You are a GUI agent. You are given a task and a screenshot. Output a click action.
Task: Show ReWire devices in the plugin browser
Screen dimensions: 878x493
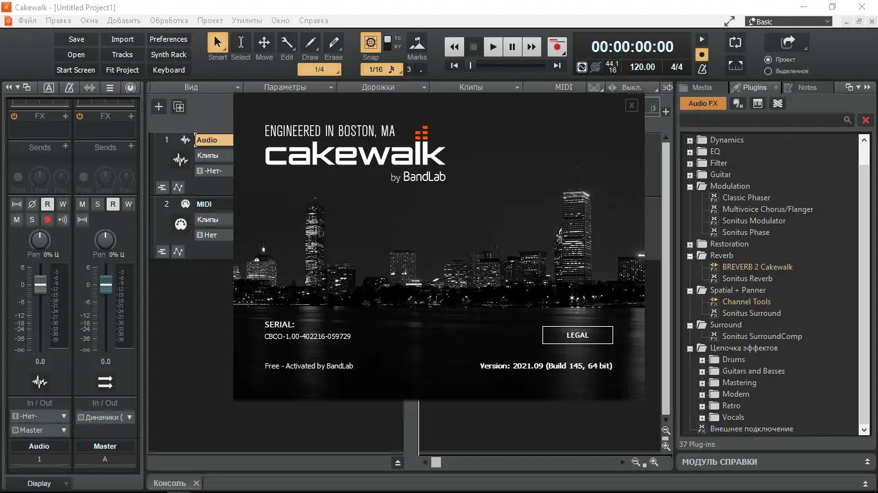(x=778, y=103)
